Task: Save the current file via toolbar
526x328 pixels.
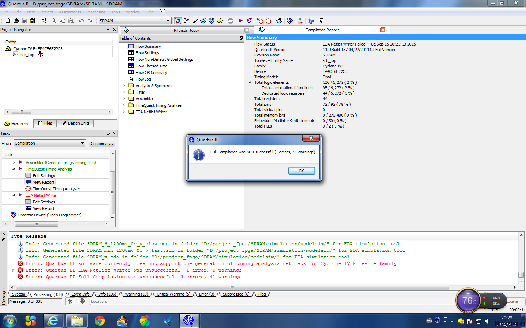Action: tap(24, 21)
